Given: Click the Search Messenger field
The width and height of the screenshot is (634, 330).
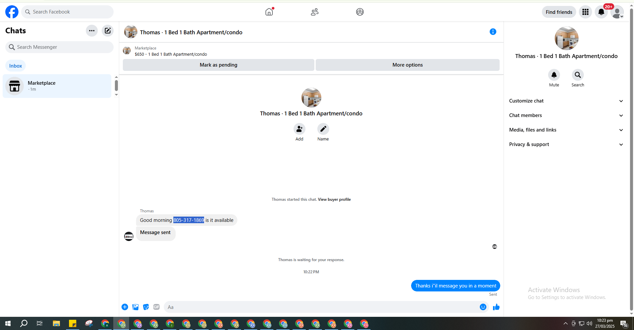Looking at the screenshot, I should (x=59, y=47).
